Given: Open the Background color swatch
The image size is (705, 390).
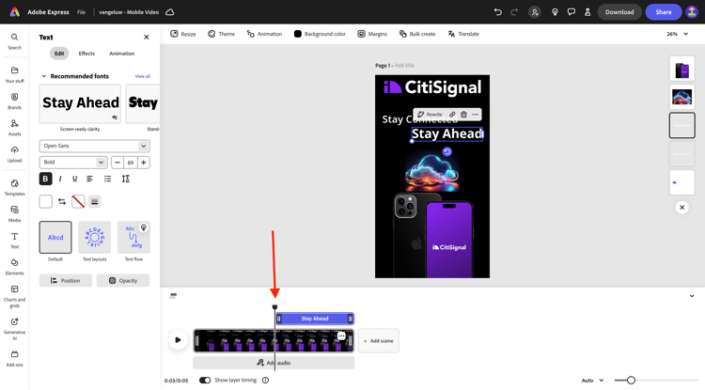Looking at the screenshot, I should (x=321, y=34).
